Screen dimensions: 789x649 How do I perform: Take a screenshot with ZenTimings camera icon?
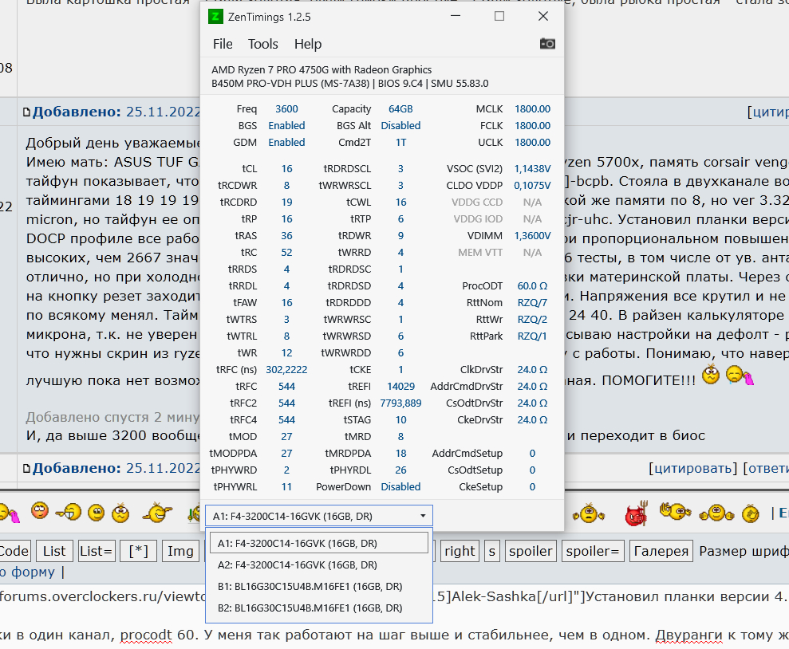(x=547, y=44)
